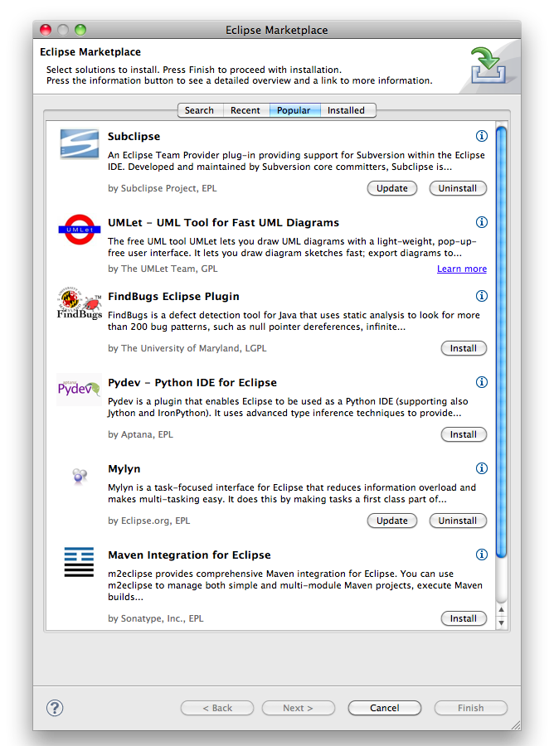Open info for Subclipse
This screenshot has width=554, height=746.
[x=482, y=136]
